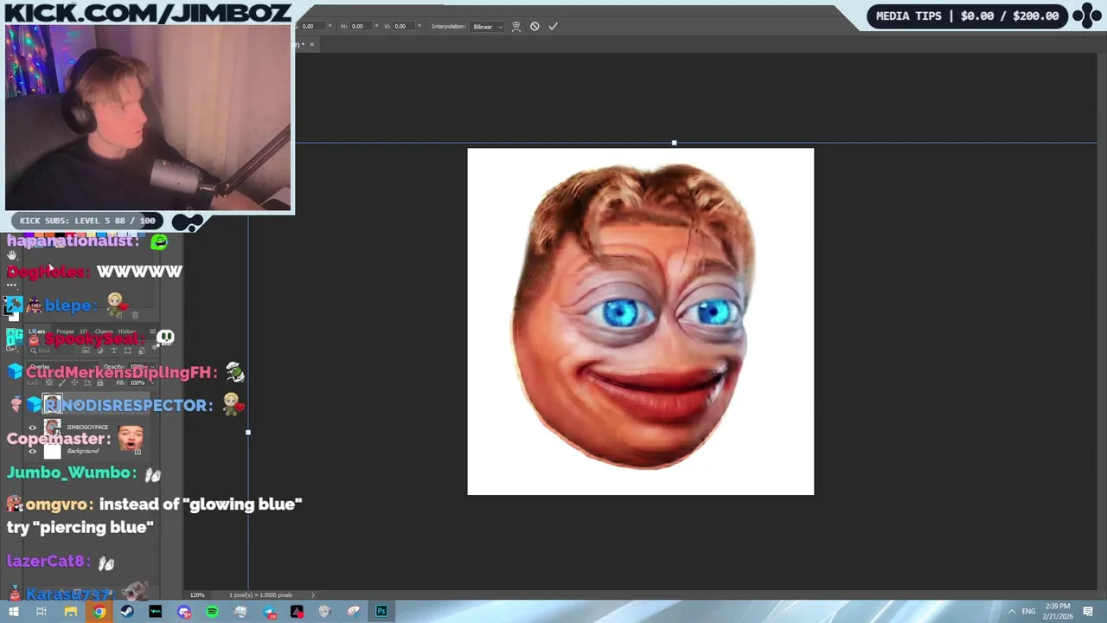Open the Interpolation dropdown set to Bilinear
1107x623 pixels.
tap(488, 26)
